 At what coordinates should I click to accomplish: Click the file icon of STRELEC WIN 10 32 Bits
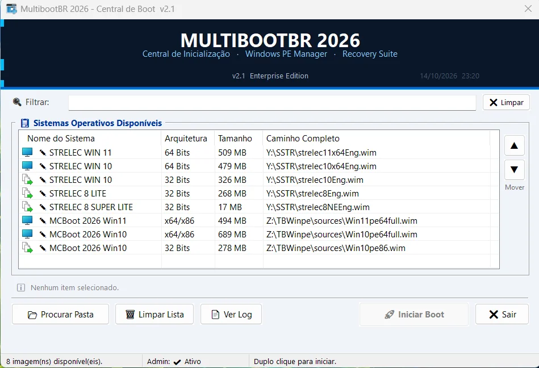point(27,179)
